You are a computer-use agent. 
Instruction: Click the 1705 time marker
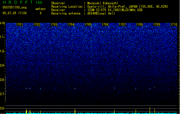point(88,25)
